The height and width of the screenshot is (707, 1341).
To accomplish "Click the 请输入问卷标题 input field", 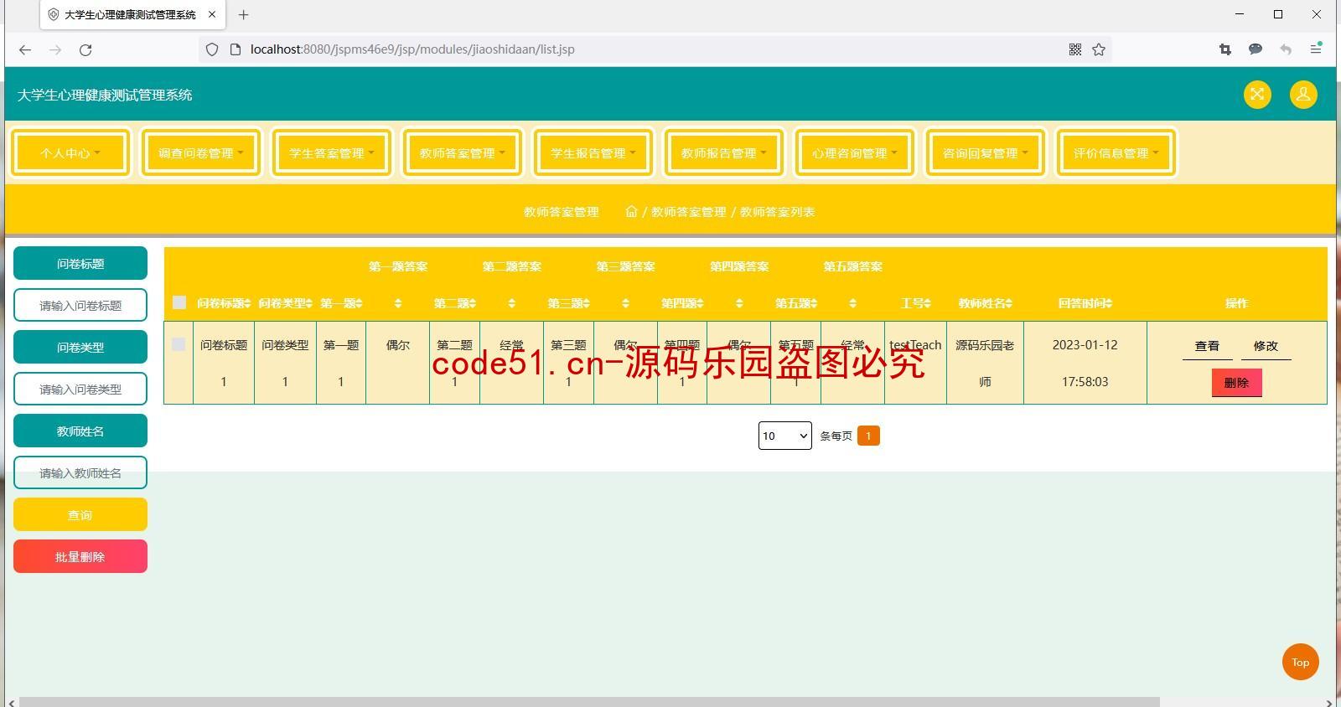I will 80,305.
